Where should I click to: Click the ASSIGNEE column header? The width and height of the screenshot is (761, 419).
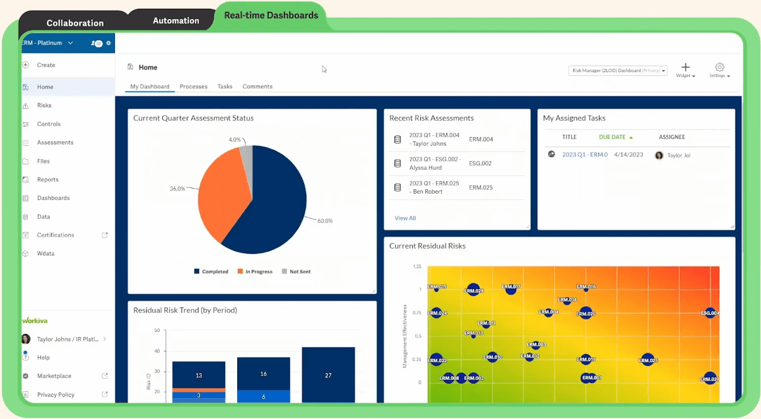(672, 137)
